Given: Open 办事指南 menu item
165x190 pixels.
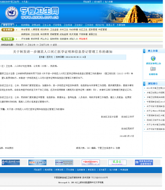Looking at the screenshot, I should 121,25.
